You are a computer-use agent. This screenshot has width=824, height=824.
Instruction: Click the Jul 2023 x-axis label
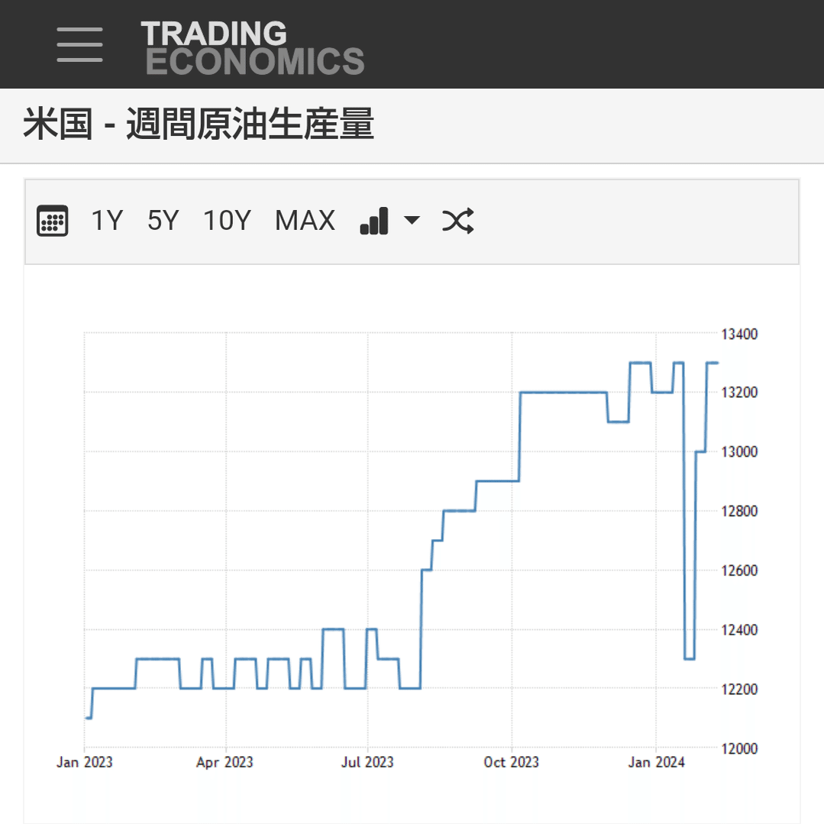click(367, 762)
